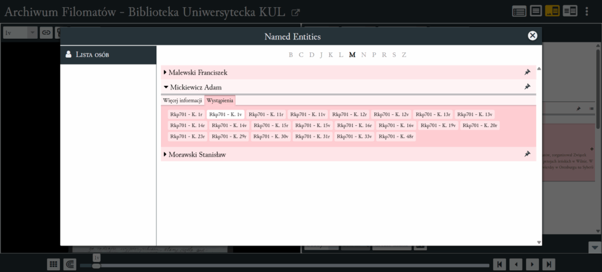Screen dimensions: 602x272
Task: Pin the Malewski Franciszek entry
Action: click(527, 72)
